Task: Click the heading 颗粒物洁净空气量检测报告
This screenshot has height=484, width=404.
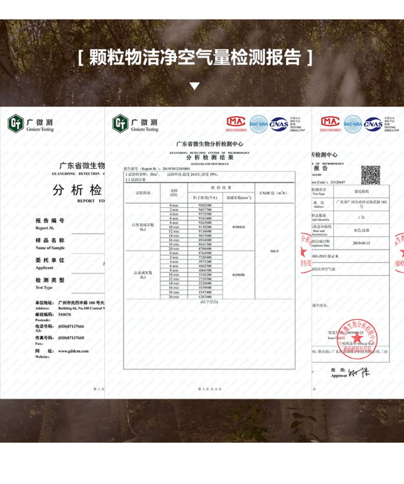Action: (195, 57)
